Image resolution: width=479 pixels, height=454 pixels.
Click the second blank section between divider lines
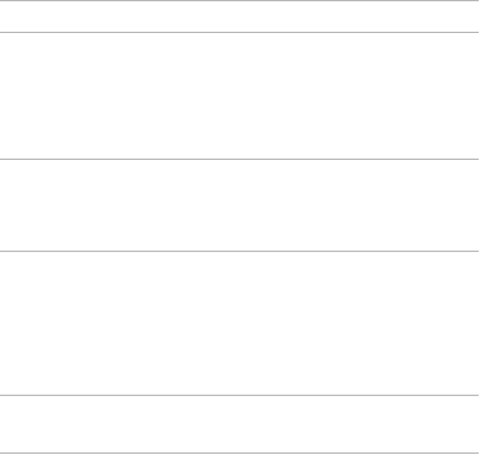point(239,205)
